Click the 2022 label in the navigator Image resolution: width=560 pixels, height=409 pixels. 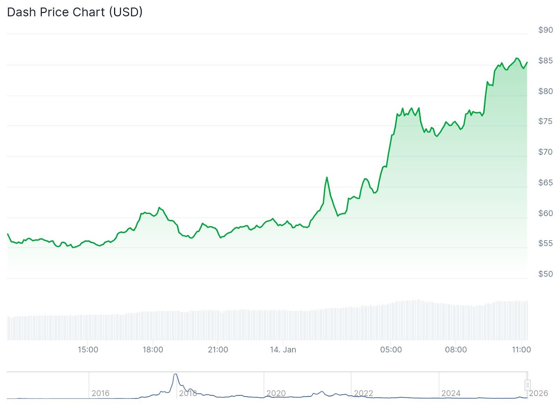tap(363, 393)
